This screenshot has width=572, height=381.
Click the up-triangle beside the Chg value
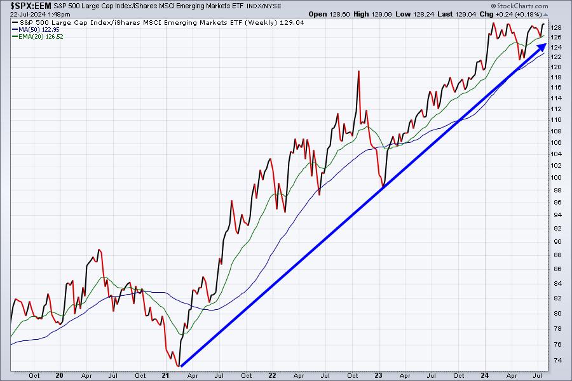545,15
